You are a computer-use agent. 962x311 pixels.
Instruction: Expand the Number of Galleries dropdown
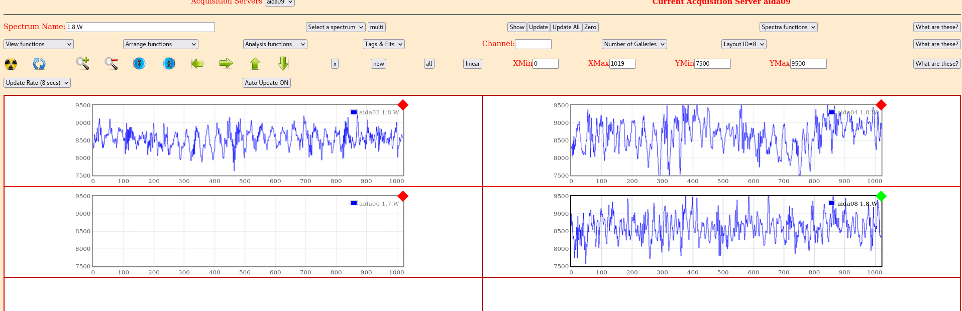tap(634, 44)
